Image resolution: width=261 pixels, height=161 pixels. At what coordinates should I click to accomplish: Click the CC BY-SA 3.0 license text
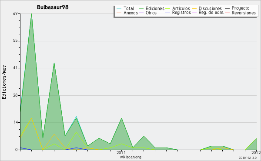click(x=248, y=158)
